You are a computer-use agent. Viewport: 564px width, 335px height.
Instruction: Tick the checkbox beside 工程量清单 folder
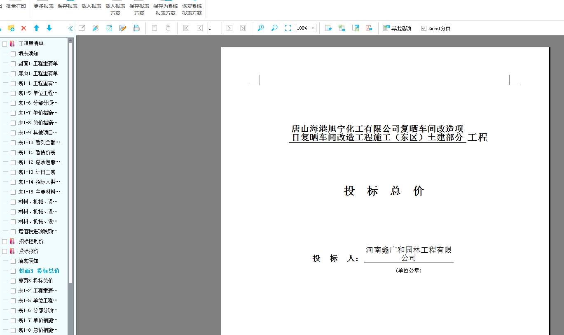[5, 44]
